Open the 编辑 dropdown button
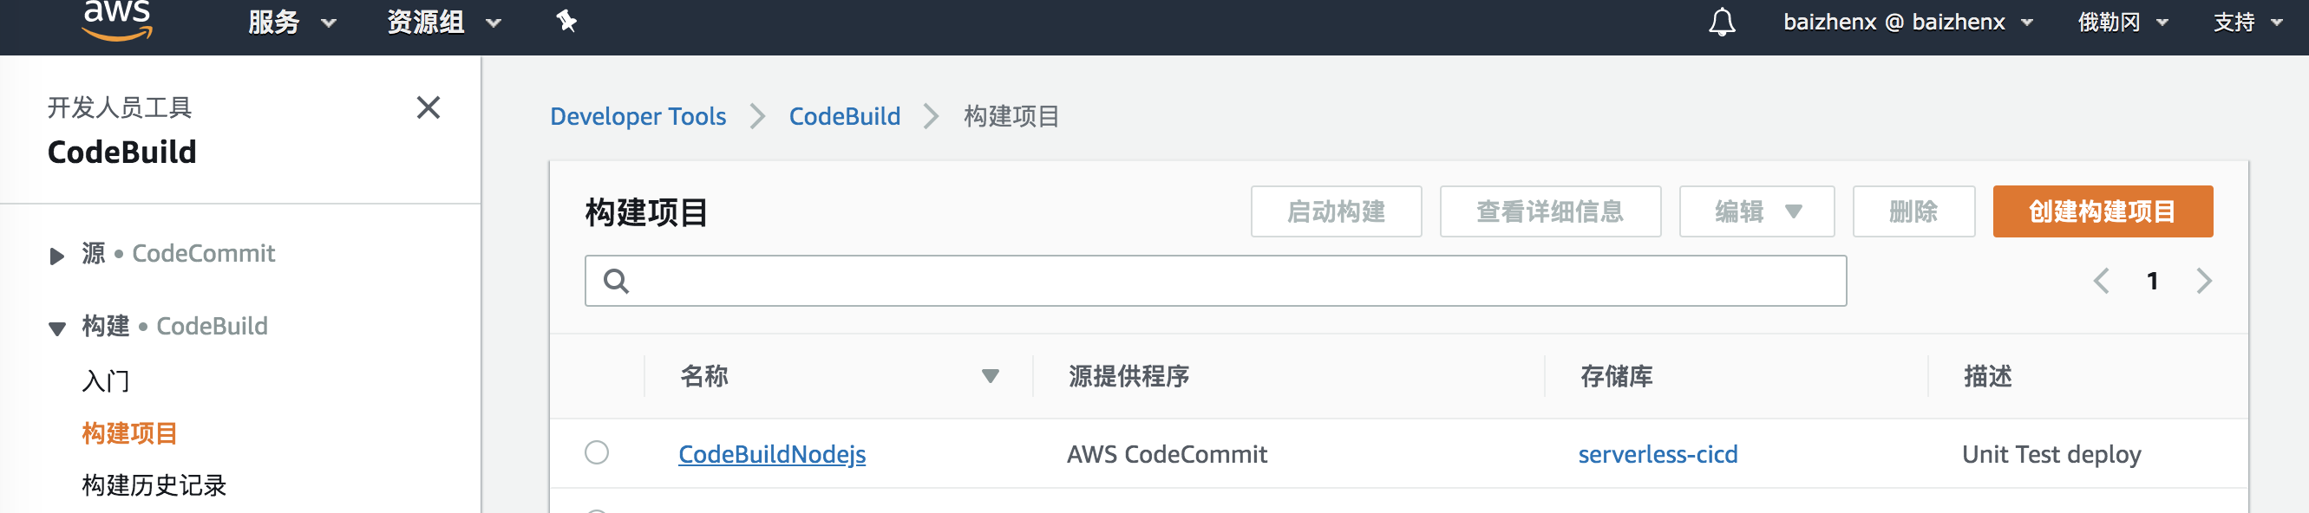2309x513 pixels. (1756, 211)
